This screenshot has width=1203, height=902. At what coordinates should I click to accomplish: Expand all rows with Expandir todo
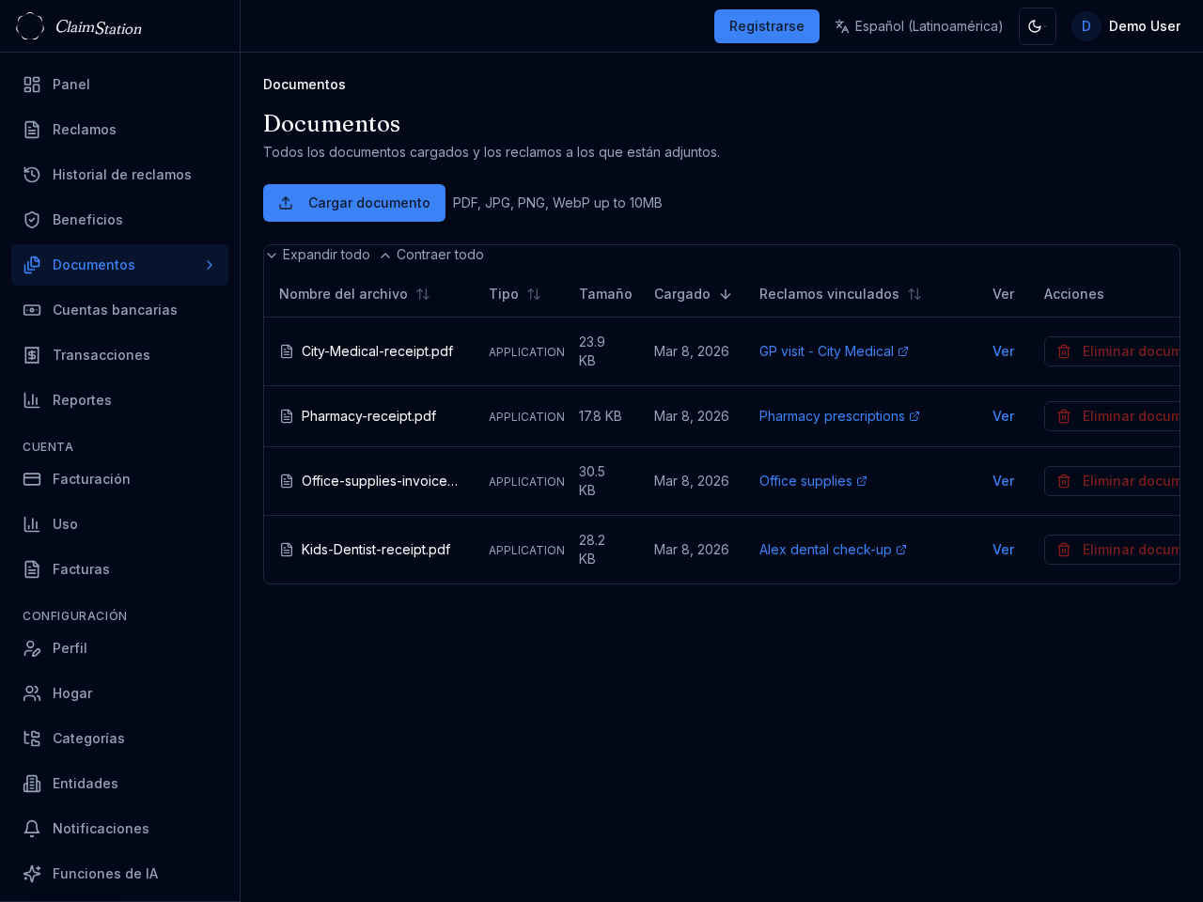[x=318, y=255]
